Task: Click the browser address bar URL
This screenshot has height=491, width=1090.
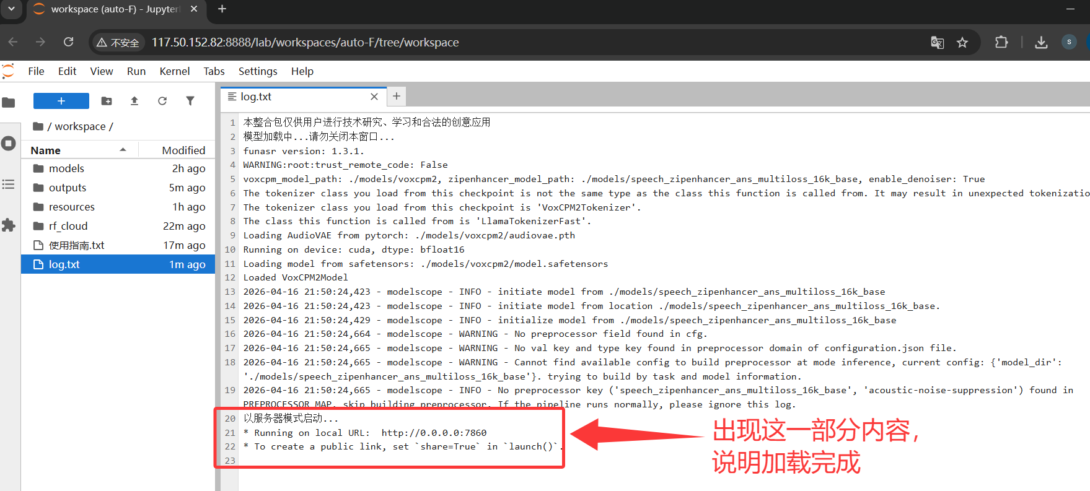Action: click(305, 43)
